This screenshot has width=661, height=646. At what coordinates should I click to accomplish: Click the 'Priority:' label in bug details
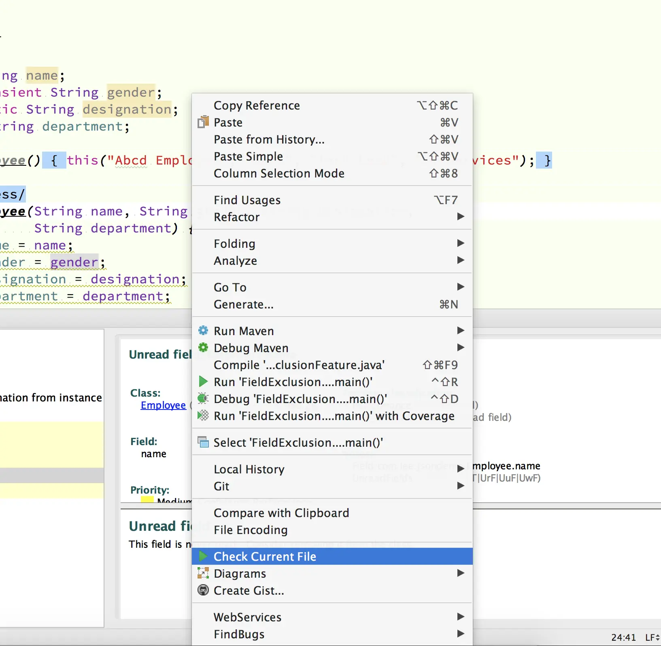point(150,490)
